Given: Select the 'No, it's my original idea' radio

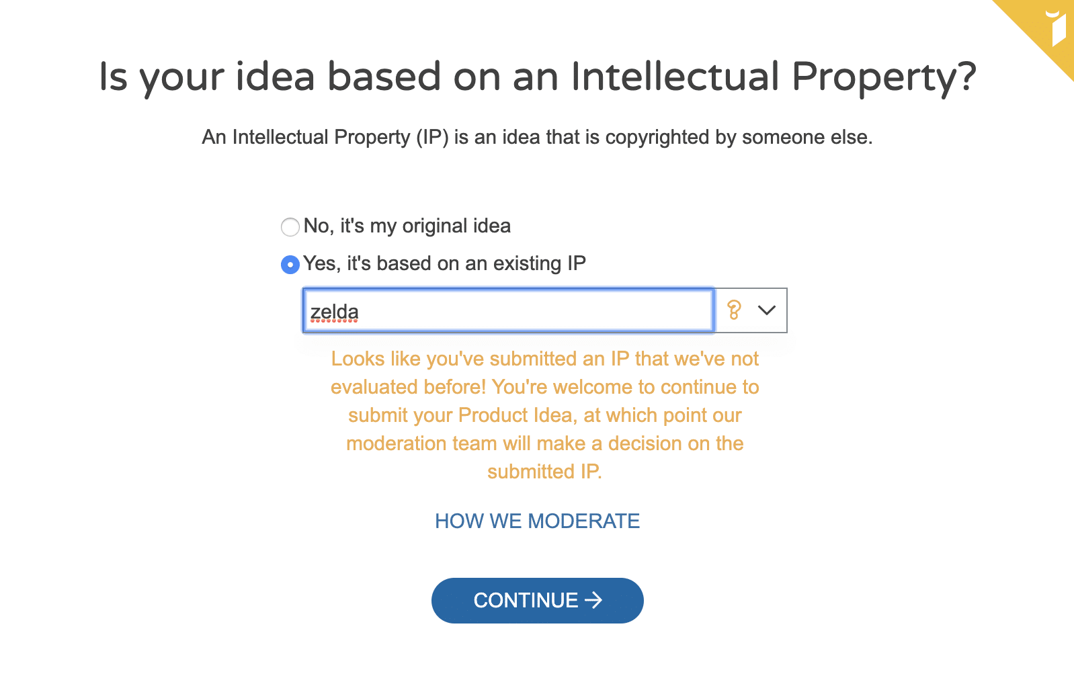Looking at the screenshot, I should pos(290,227).
